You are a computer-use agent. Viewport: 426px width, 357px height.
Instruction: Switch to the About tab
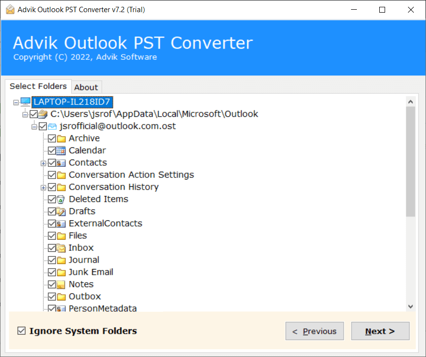(x=86, y=88)
